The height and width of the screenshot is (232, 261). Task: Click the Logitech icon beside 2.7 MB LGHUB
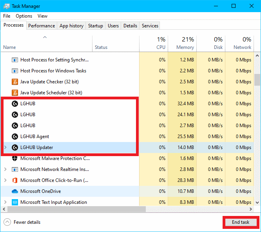(x=15, y=126)
